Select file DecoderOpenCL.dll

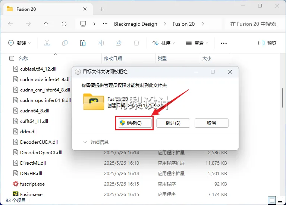pyautogui.click(x=41, y=152)
